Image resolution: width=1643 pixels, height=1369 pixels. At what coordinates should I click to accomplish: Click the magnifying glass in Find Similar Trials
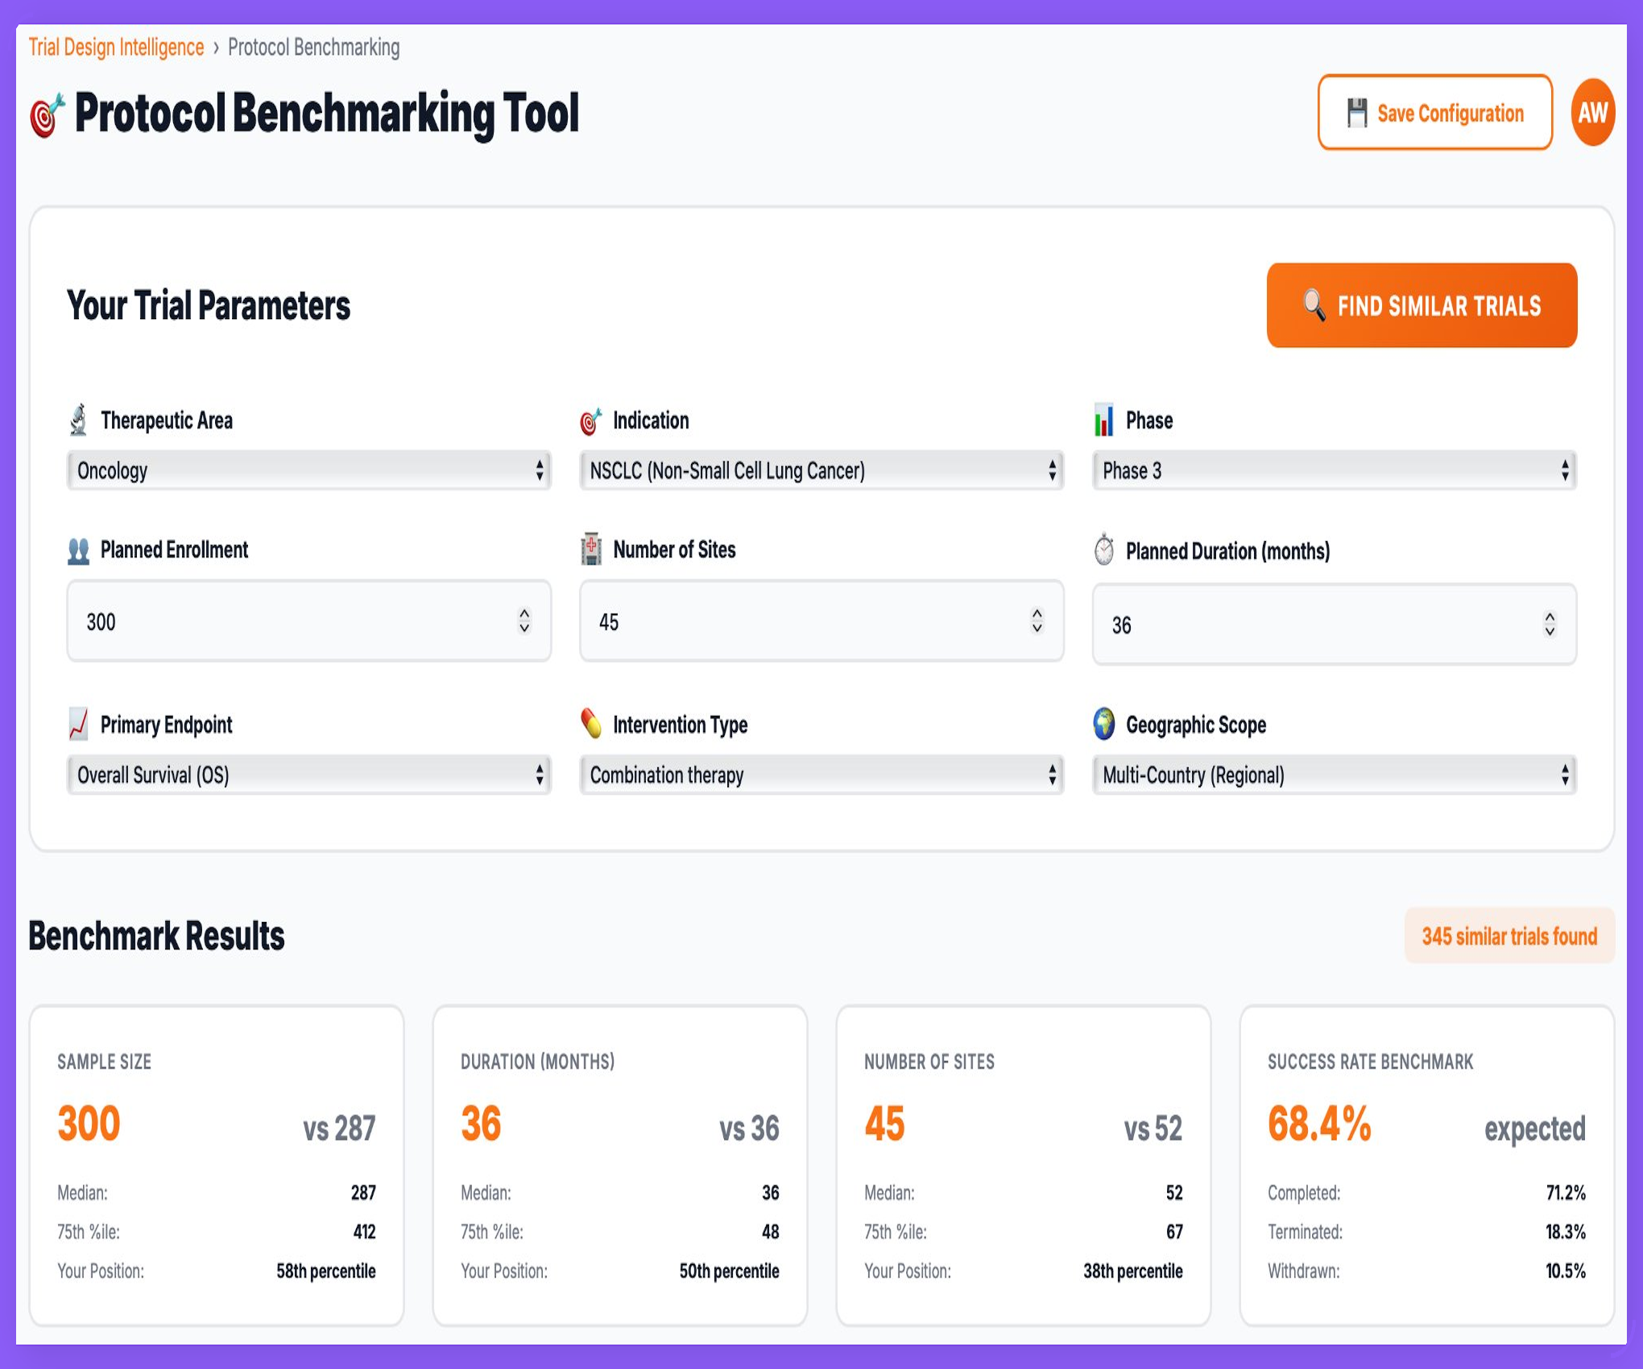(1316, 305)
